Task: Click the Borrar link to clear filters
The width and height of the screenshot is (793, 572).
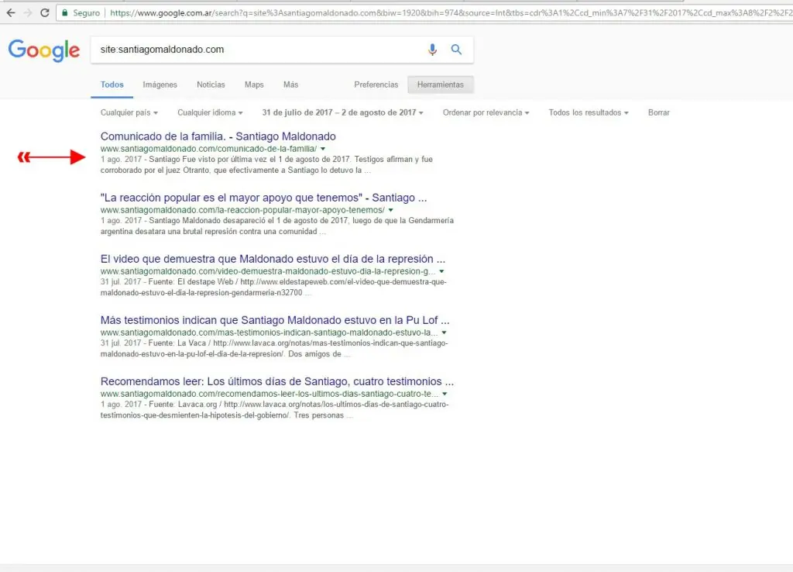Action: coord(657,112)
